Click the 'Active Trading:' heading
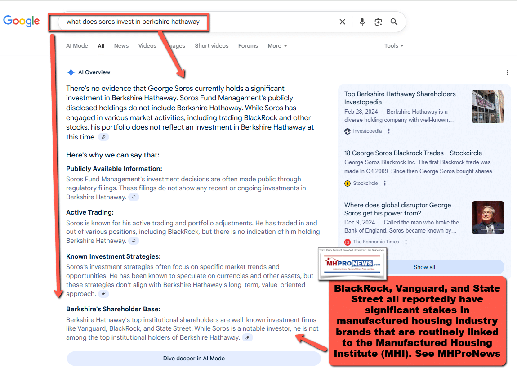This screenshot has width=517, height=368. click(x=89, y=212)
